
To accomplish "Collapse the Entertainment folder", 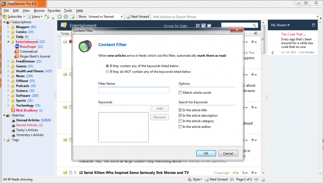I will pos(8,41).
